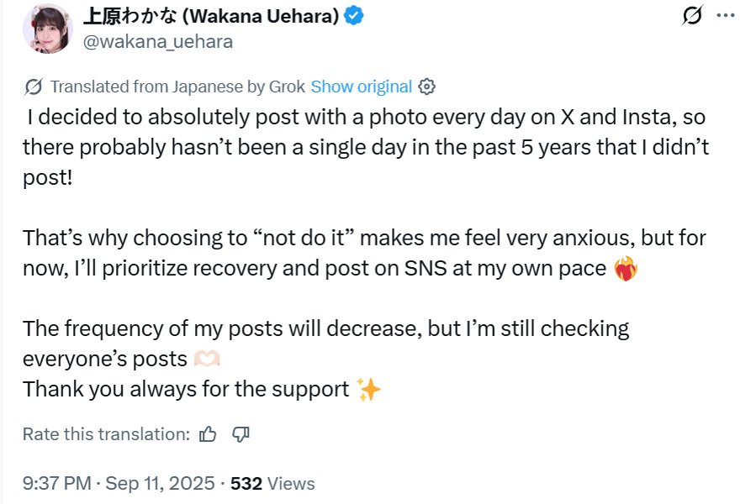
Task: Click the heart-on-fire emoji
Action: click(x=626, y=270)
